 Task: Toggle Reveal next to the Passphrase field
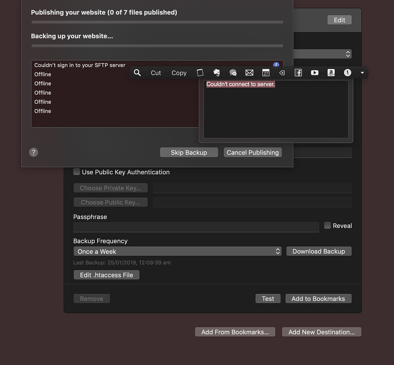tap(327, 225)
